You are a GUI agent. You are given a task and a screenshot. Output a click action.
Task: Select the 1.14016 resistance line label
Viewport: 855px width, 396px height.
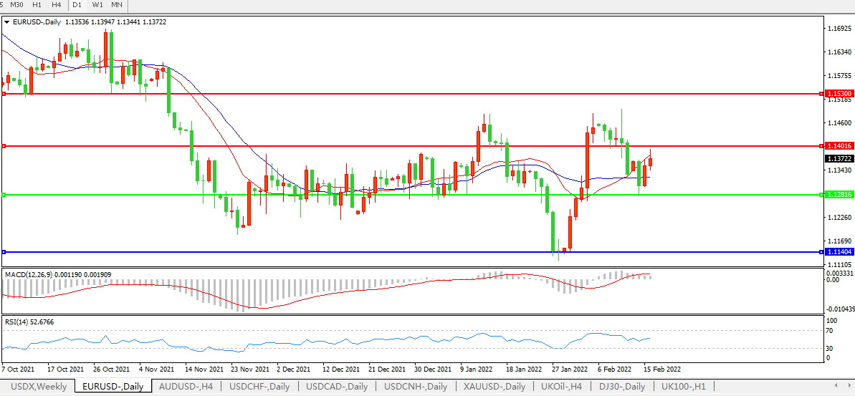tap(839, 146)
